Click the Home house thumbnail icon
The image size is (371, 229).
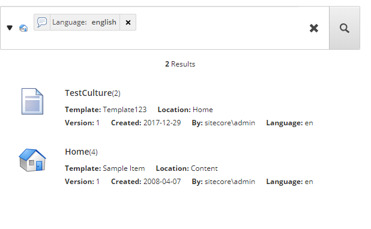point(32,160)
